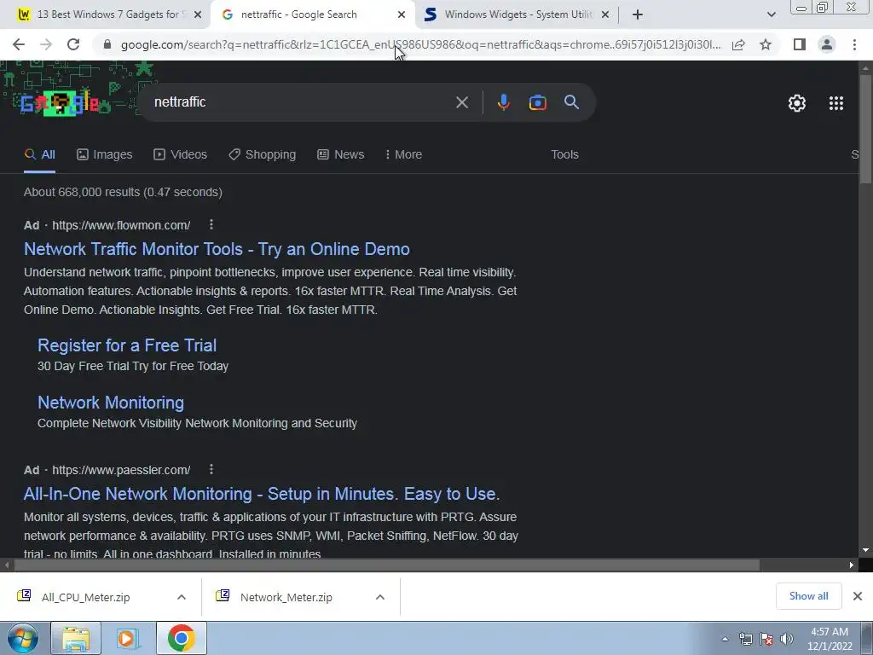This screenshot has width=873, height=655.
Task: Open network status tray icon
Action: (x=745, y=639)
